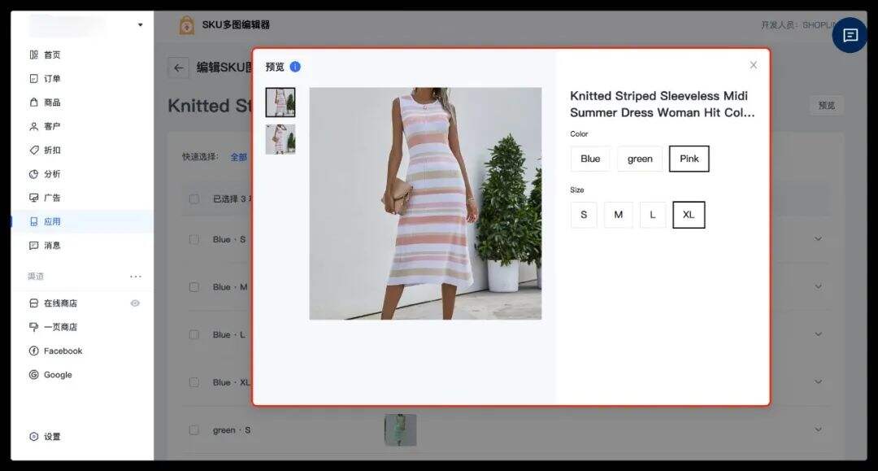The image size is (878, 471).
Task: Click the 商品 bag icon
Action: pyautogui.click(x=33, y=102)
